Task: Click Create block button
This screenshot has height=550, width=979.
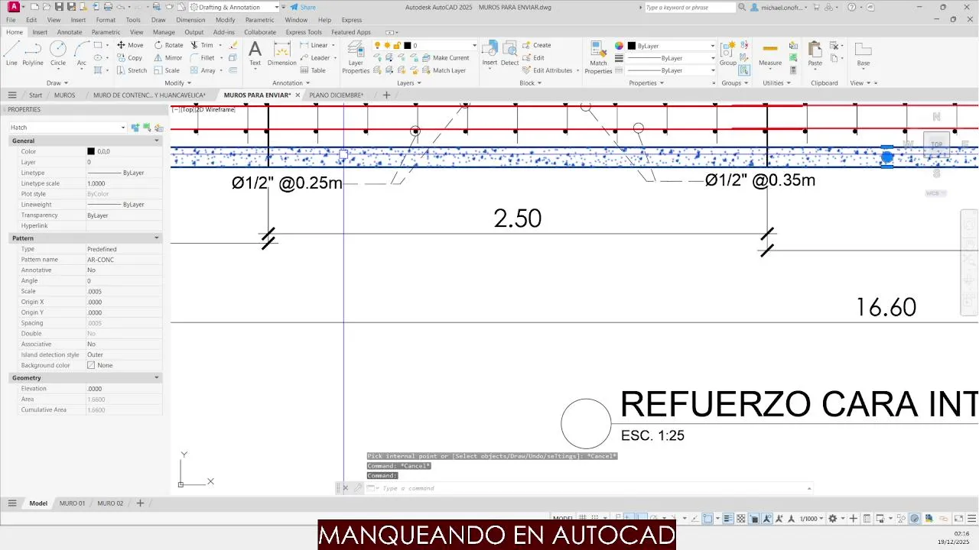Action: click(x=537, y=45)
